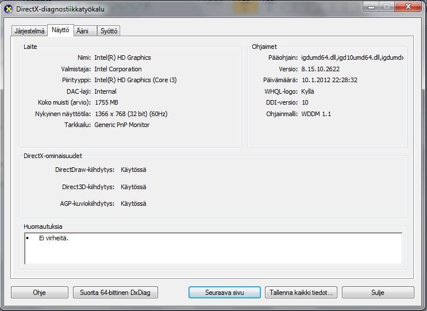Screen dimensions: 427x311
Task: Minimize the DxDiag window
Action: click(x=371, y=6)
